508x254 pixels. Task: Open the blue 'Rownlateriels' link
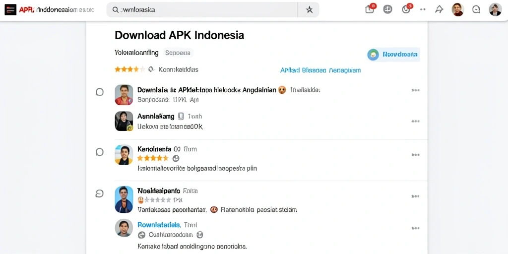tap(159, 225)
